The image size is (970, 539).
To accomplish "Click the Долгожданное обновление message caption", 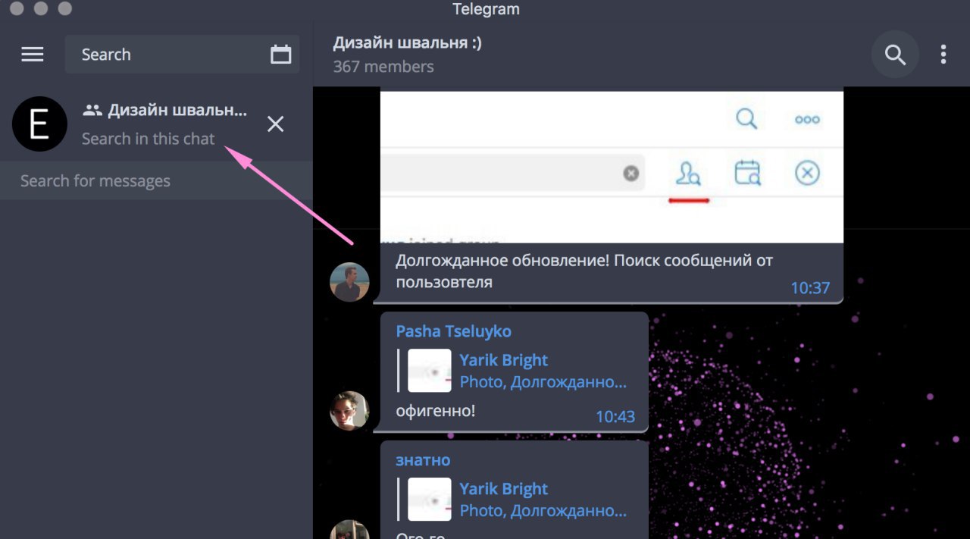I will pos(584,271).
